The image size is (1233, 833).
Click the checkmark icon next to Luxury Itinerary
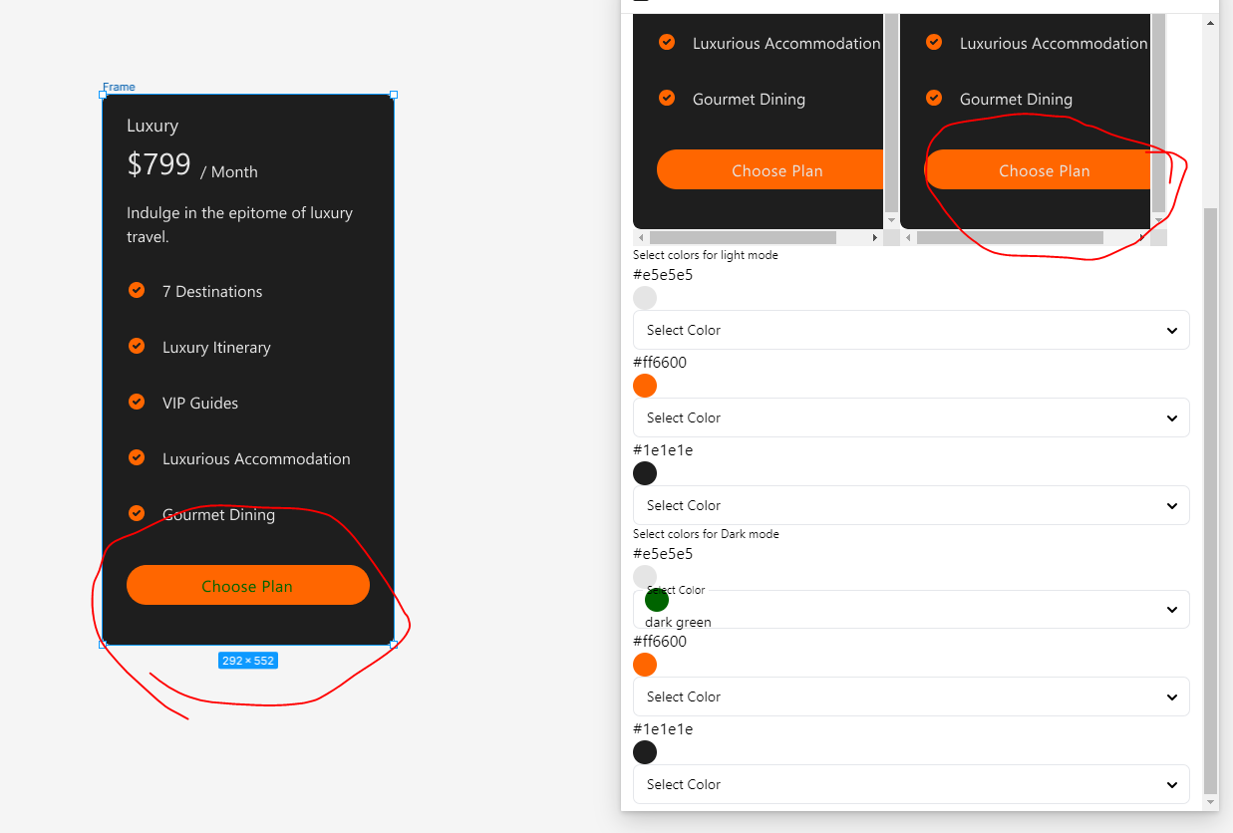tap(137, 346)
